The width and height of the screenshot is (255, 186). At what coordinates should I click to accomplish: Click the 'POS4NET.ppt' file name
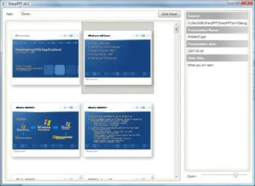point(197,37)
